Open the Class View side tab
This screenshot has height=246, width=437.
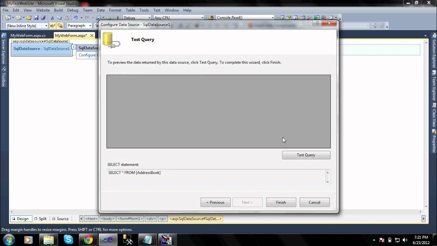(x=434, y=115)
